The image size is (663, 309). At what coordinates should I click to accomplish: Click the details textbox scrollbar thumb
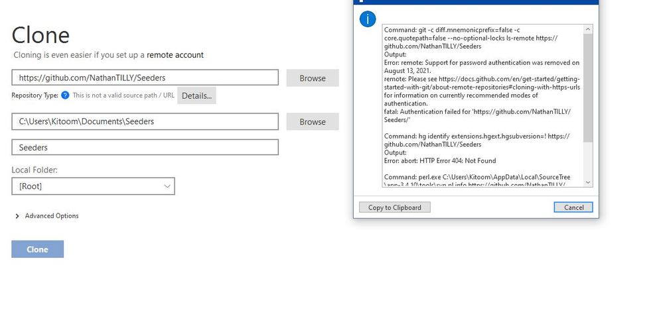588,88
